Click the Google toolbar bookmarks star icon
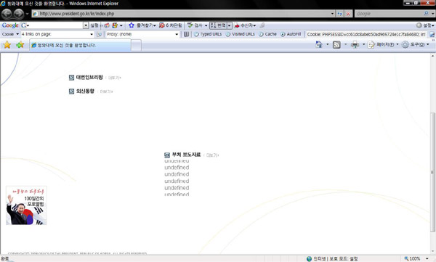436x262 pixels. [132, 25]
